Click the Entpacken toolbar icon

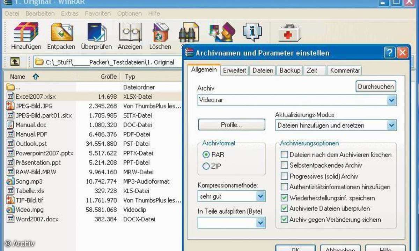(61, 32)
